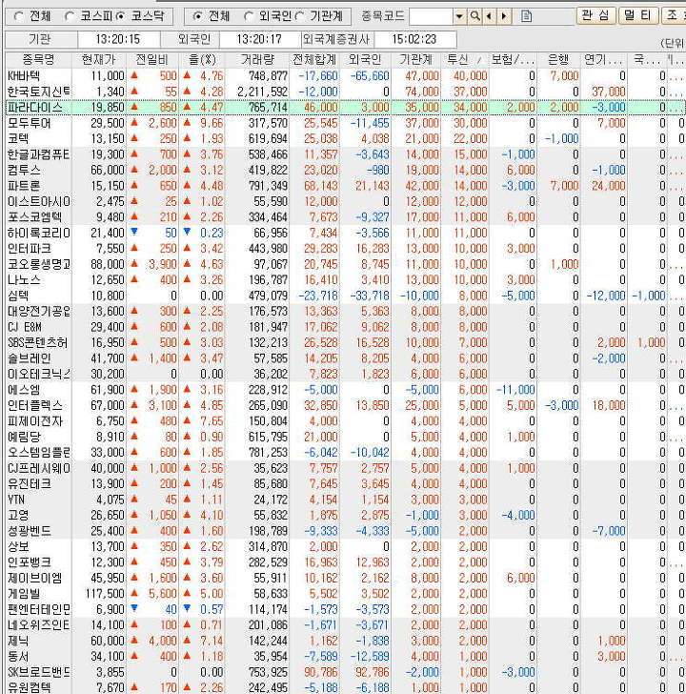Select the 게임빌 stock row
The height and width of the screenshot is (694, 686).
(345, 594)
